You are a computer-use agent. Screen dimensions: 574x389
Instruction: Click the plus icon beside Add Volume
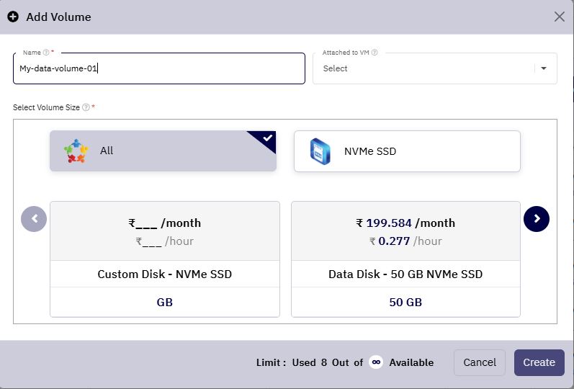[13, 17]
